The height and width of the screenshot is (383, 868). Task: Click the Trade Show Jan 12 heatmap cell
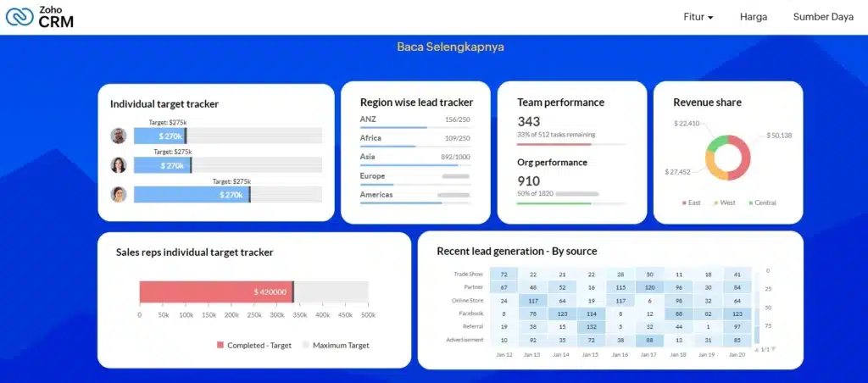pyautogui.click(x=504, y=275)
